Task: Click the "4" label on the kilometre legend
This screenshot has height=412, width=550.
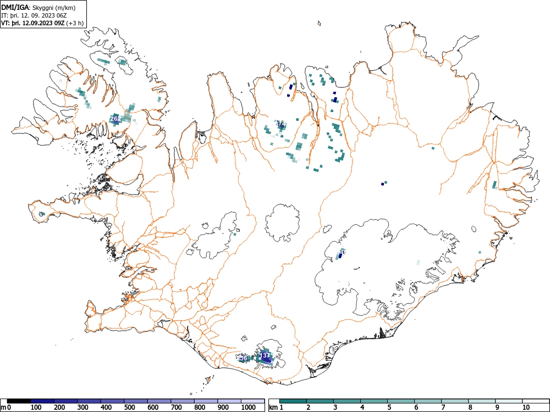Action: click(x=362, y=408)
